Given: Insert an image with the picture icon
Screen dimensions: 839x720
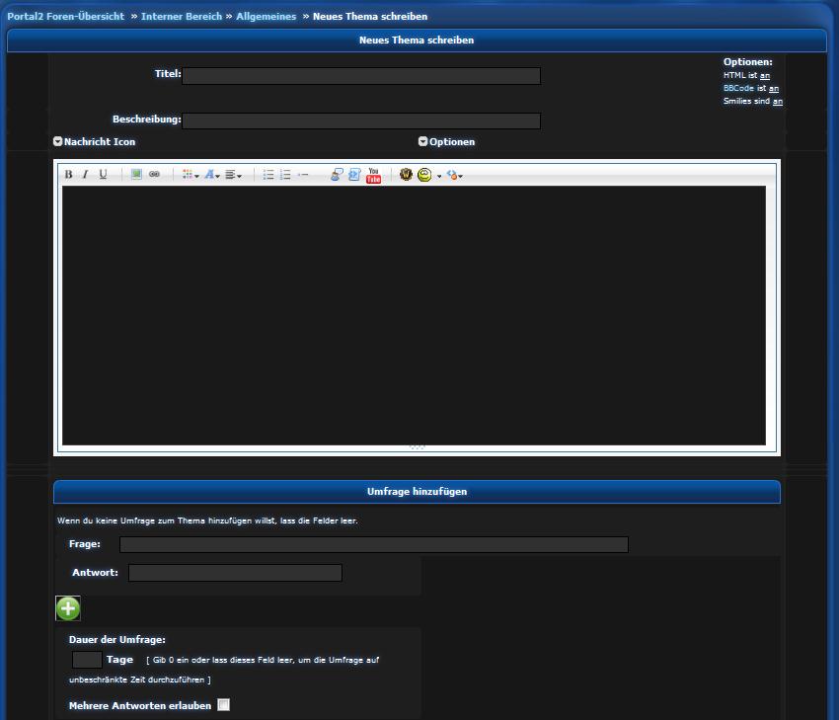Looking at the screenshot, I should (136, 174).
